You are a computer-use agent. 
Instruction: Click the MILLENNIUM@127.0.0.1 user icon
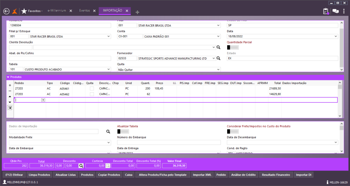(x=5, y=182)
